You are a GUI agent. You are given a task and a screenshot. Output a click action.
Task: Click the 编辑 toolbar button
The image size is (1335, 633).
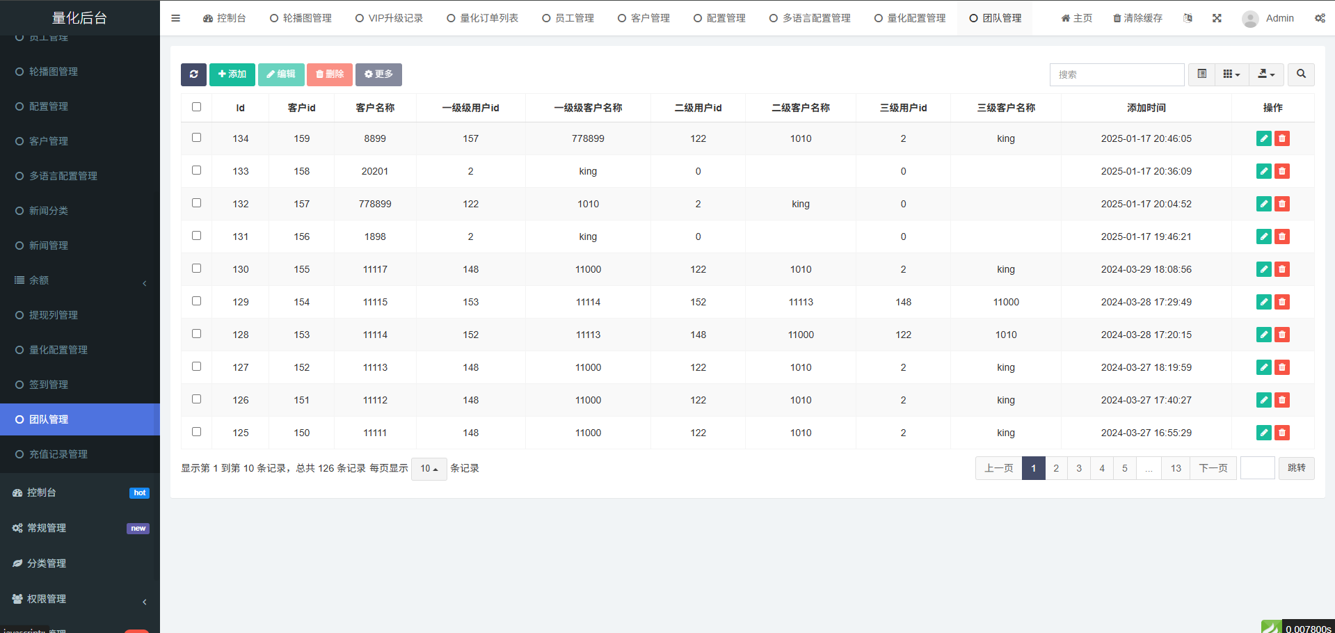pos(281,74)
